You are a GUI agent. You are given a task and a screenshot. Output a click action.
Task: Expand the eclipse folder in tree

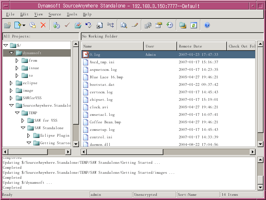11,83
